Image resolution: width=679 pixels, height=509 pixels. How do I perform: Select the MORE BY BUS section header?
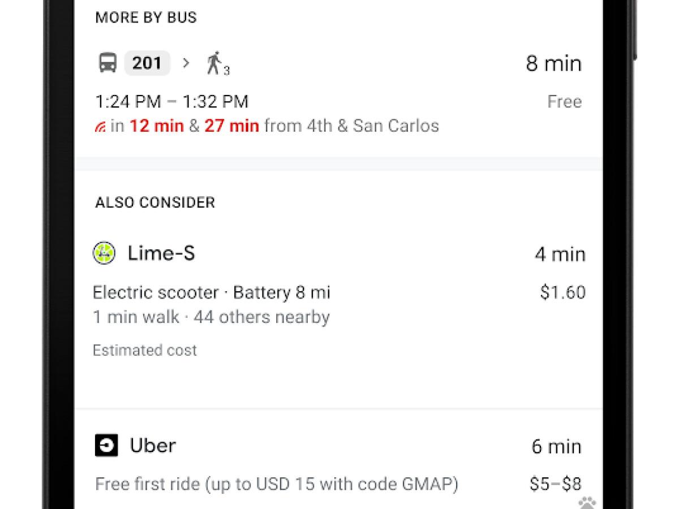(x=145, y=17)
